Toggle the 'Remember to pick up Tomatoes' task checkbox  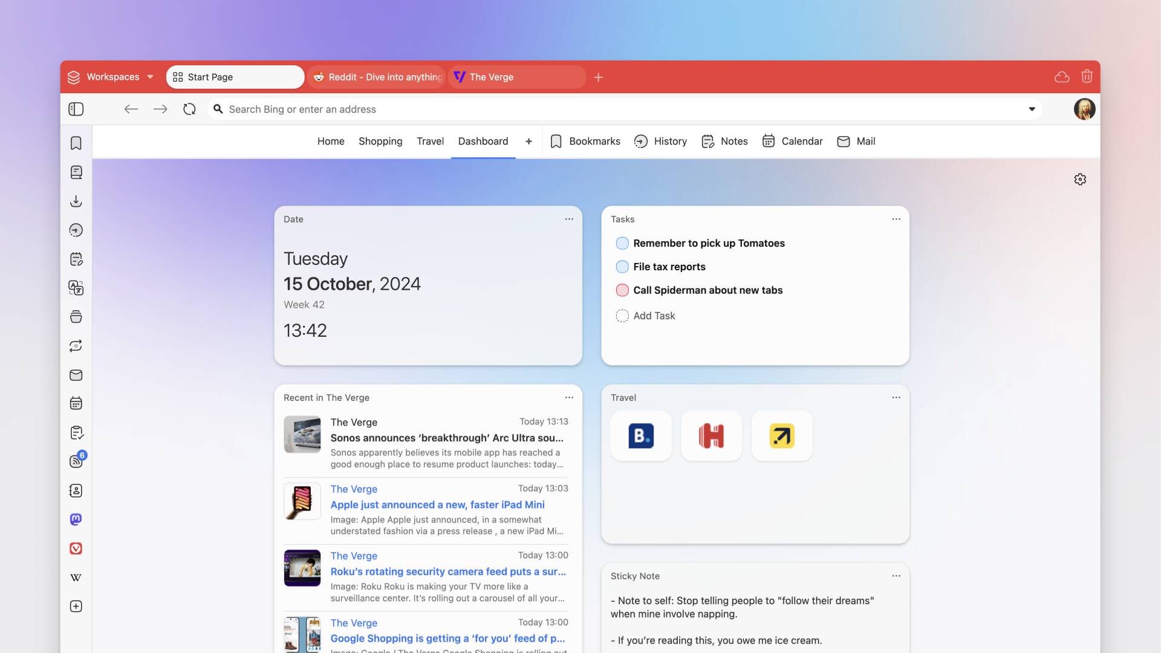[622, 243]
